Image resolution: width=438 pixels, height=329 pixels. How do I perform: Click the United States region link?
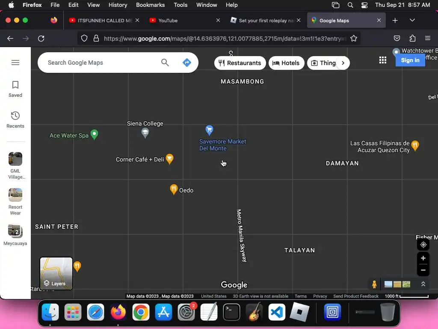click(x=214, y=296)
